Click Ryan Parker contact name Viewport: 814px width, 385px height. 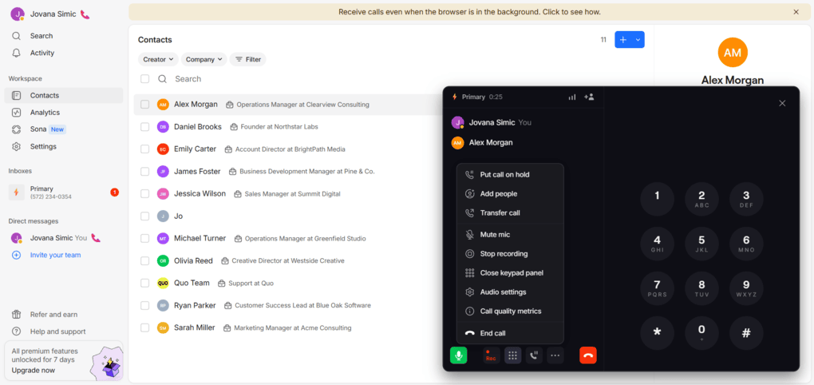tap(195, 305)
